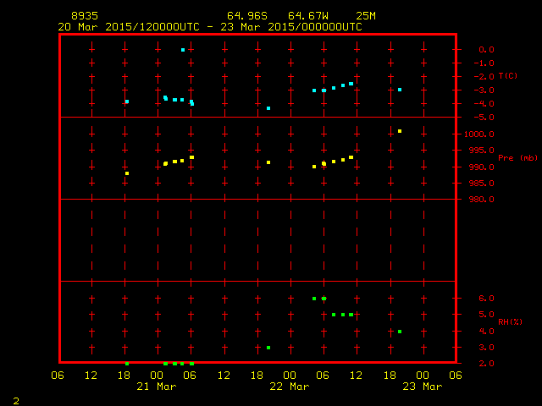Click the 995.0 pressure axis label
Image resolution: width=542 pixels, height=406 pixels.
click(x=481, y=151)
